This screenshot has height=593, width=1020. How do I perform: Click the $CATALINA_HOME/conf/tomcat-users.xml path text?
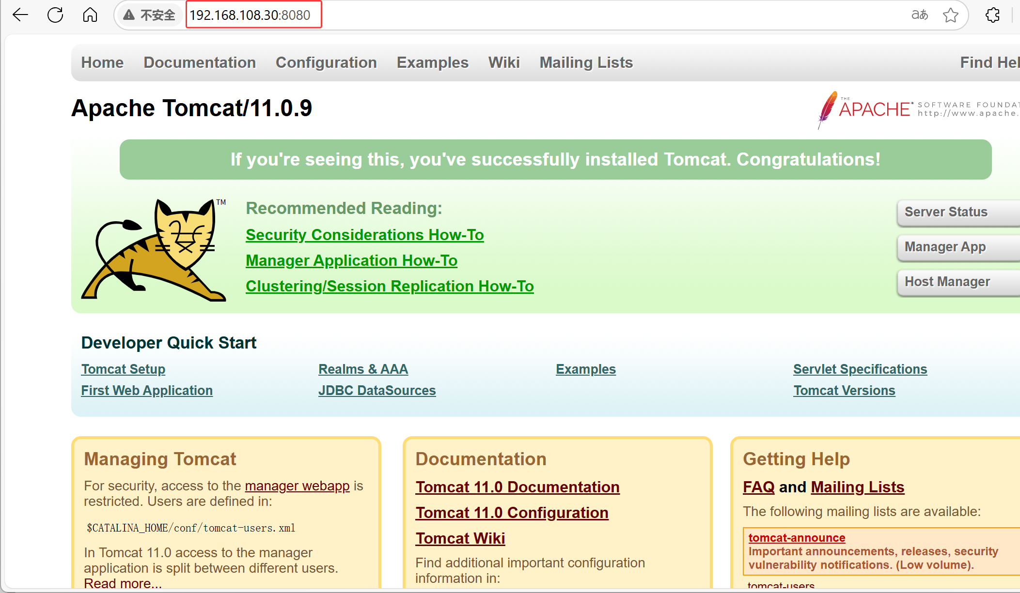[191, 528]
